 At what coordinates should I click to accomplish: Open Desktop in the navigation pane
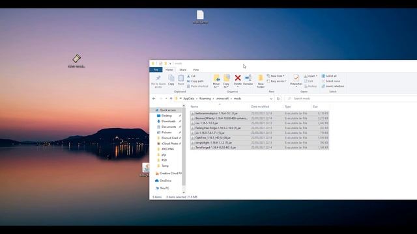(x=167, y=116)
